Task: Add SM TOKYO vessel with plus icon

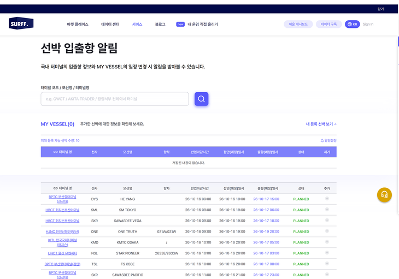Action: pyautogui.click(x=327, y=209)
